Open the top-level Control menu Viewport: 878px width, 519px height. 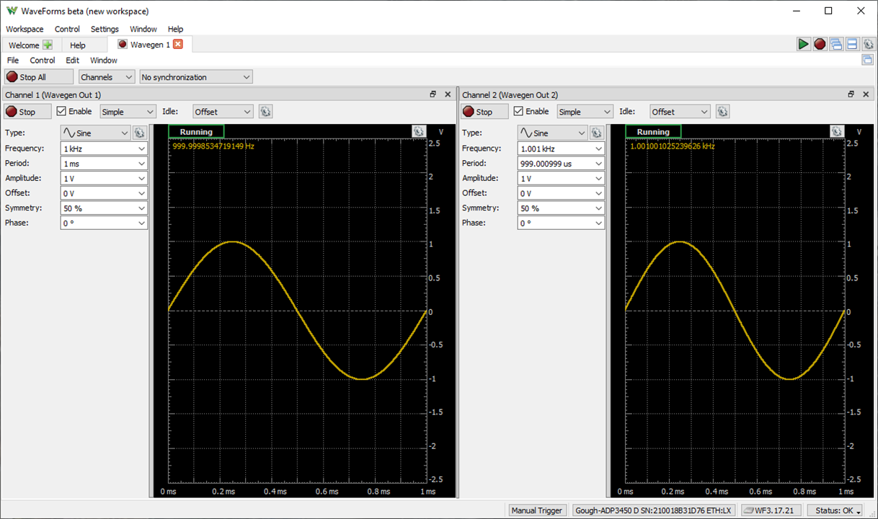(x=67, y=29)
